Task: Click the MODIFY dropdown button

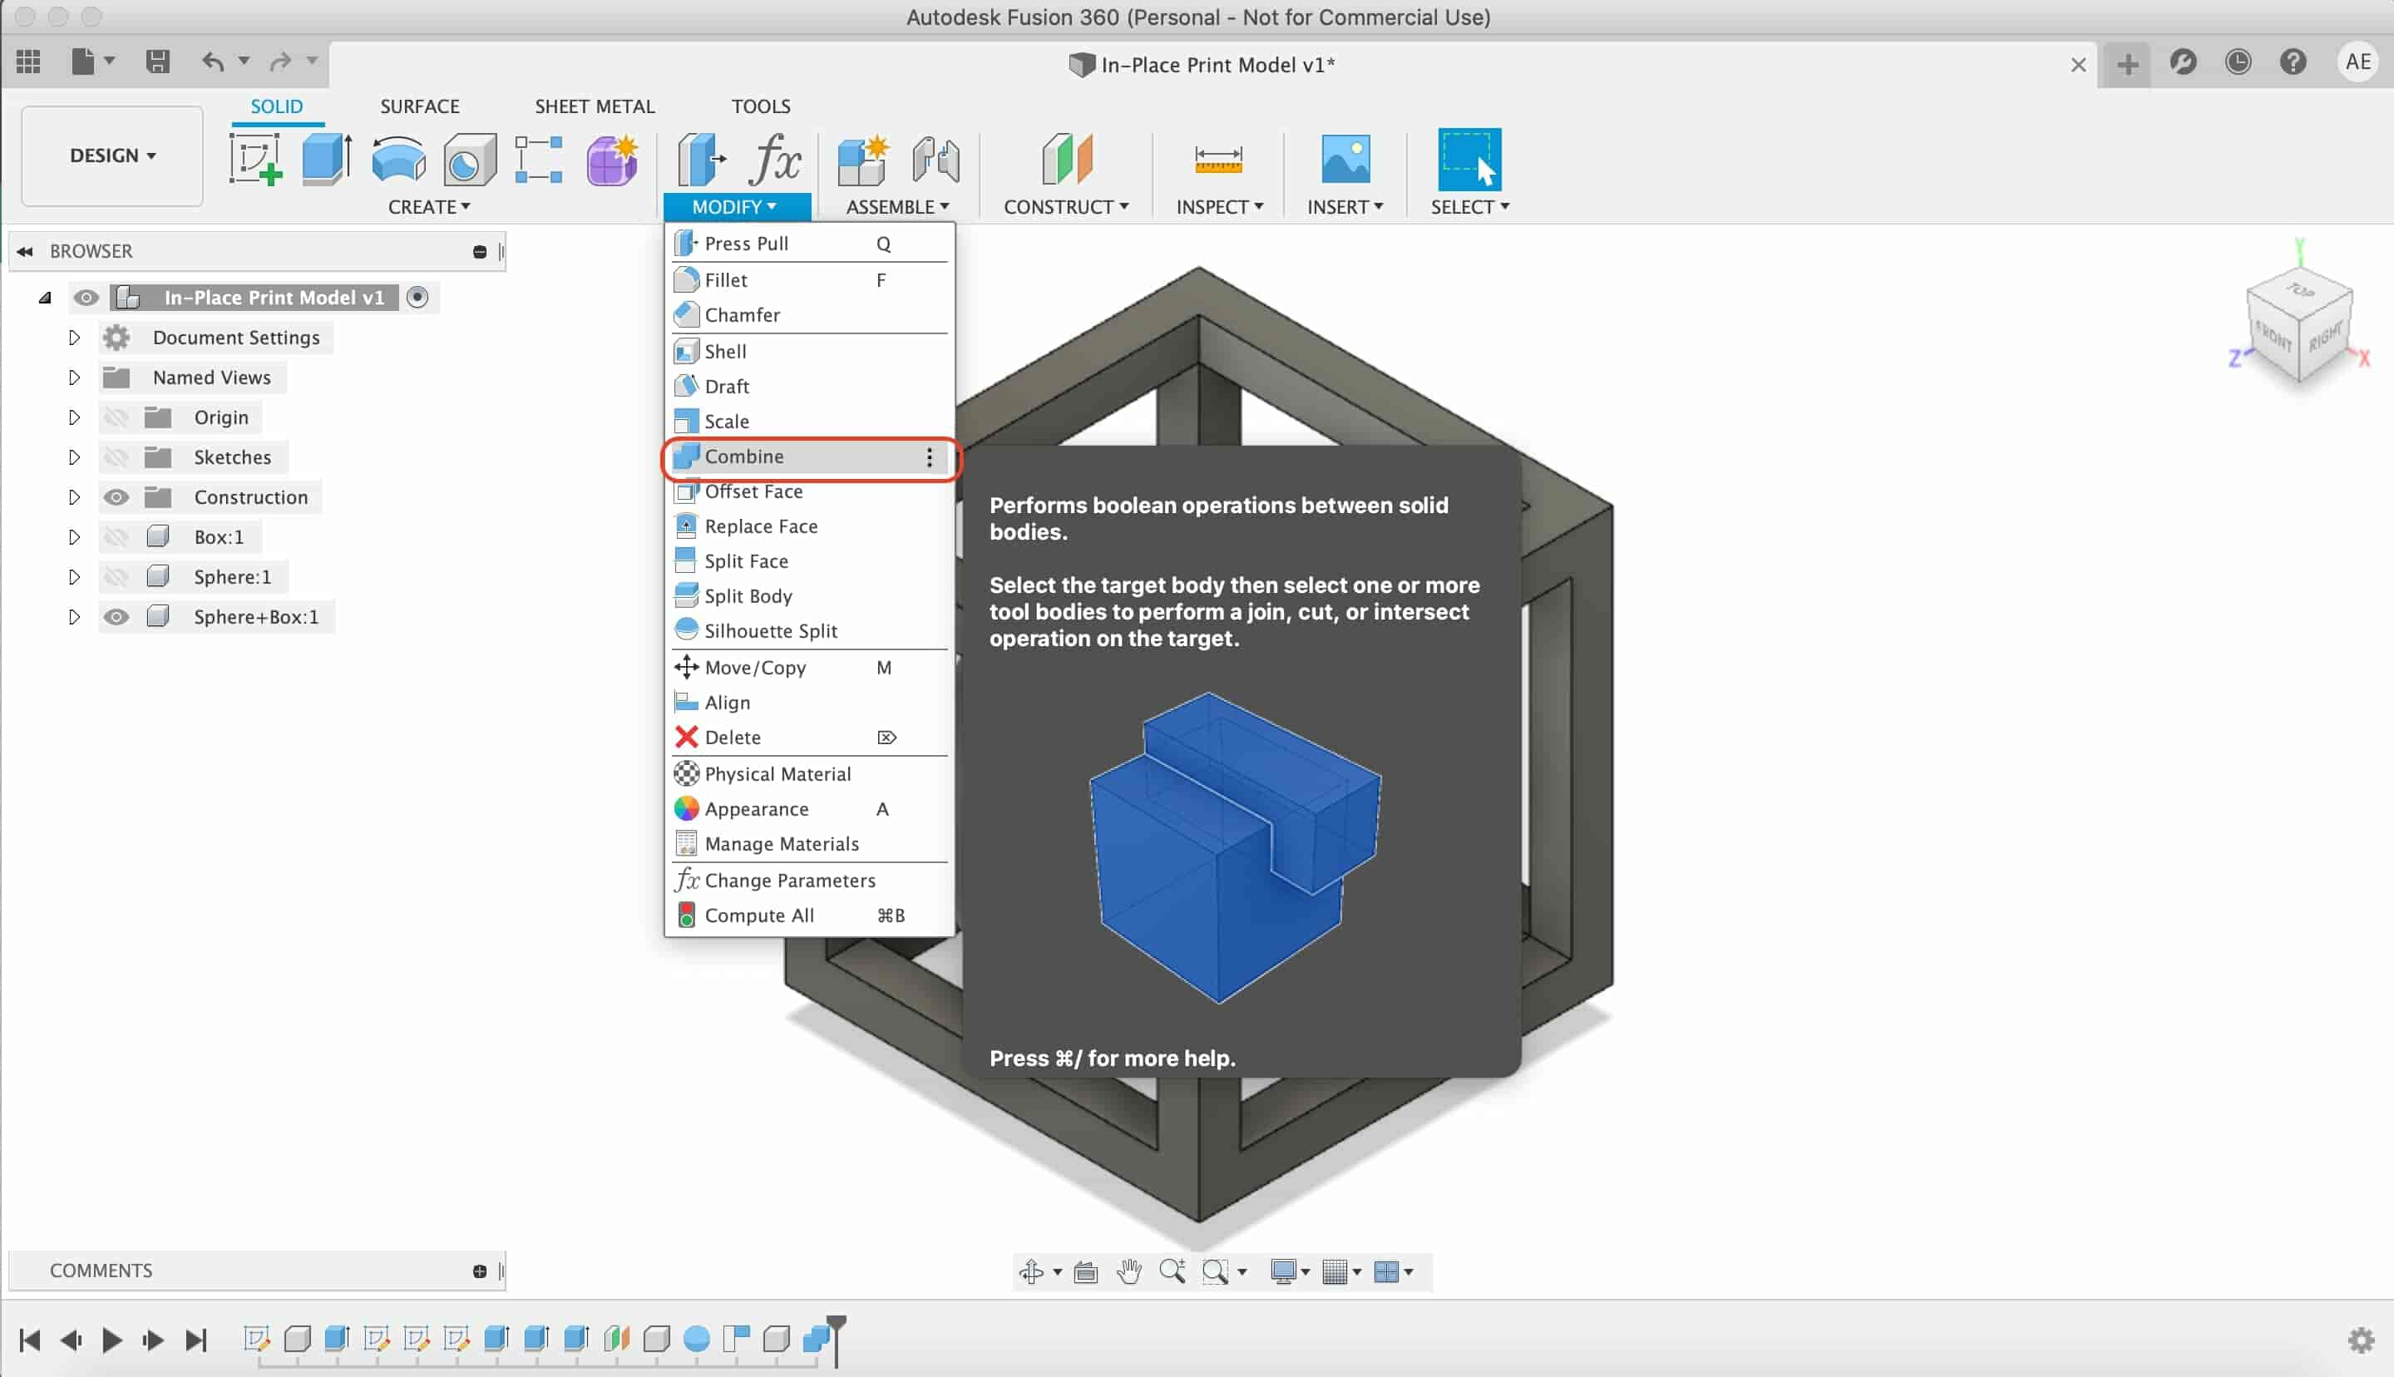Action: tap(733, 205)
